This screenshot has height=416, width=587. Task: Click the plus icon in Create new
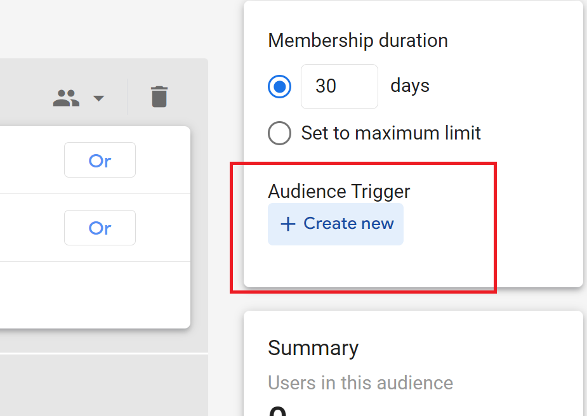(288, 224)
